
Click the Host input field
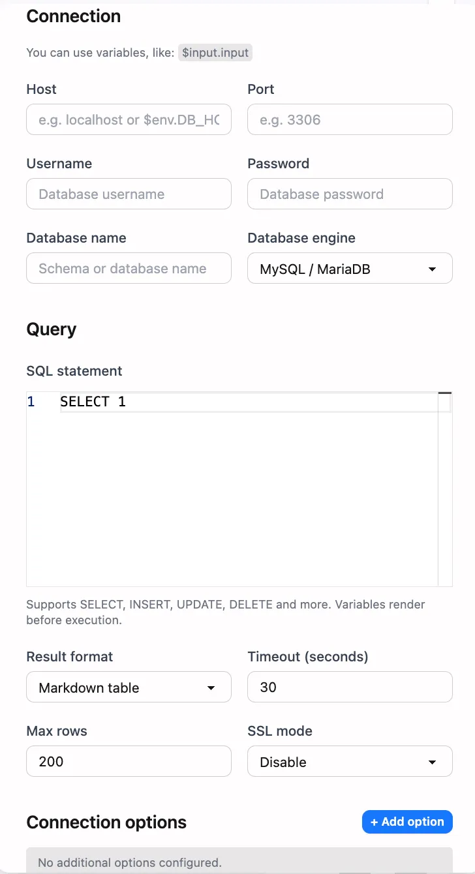pos(129,120)
